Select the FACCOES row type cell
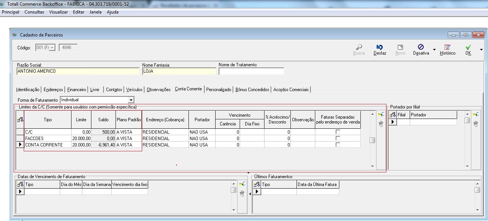This screenshot has width=488, height=221. (x=48, y=138)
